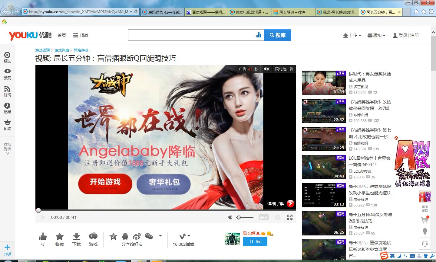This screenshot has height=262, width=436.
Task: Open browser favorites star icon
Action: coord(424,11)
